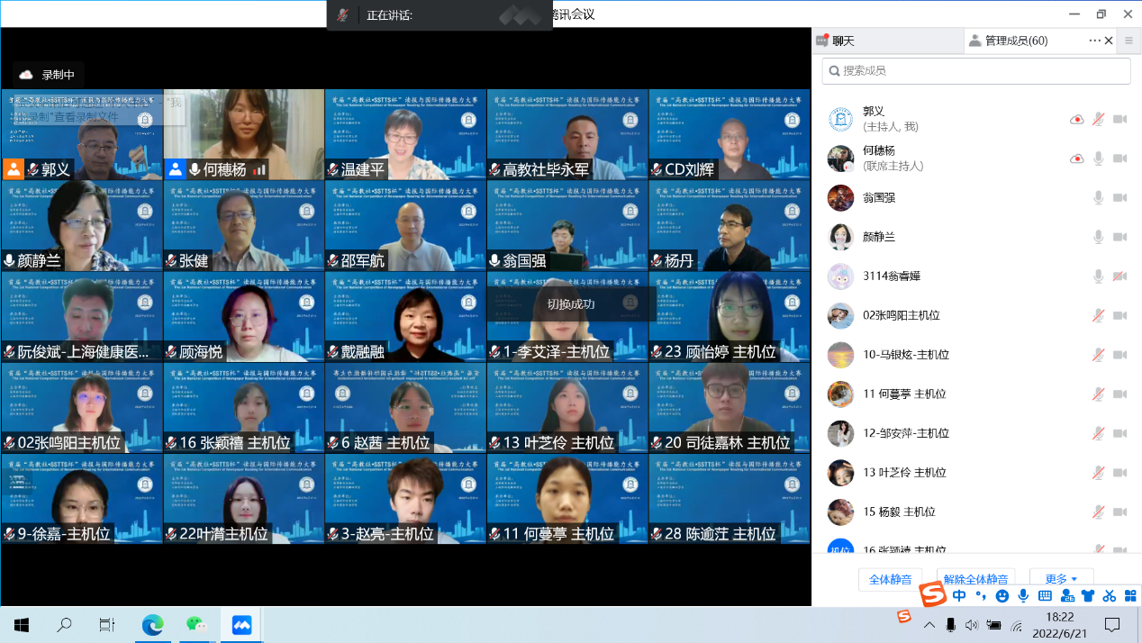Screen dimensions: 1142x643
Task: Toggle 何穗杨's microphone in the member list
Action: [x=1098, y=158]
